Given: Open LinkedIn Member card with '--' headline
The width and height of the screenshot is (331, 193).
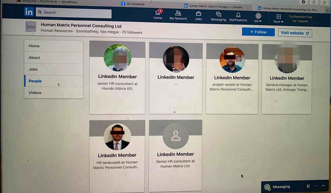Looking at the screenshot, I should (x=176, y=78).
